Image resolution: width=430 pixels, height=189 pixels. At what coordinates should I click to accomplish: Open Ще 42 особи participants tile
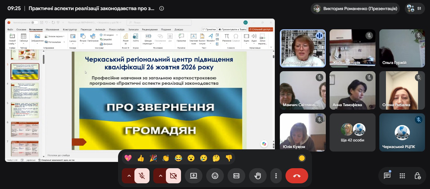[353, 133]
